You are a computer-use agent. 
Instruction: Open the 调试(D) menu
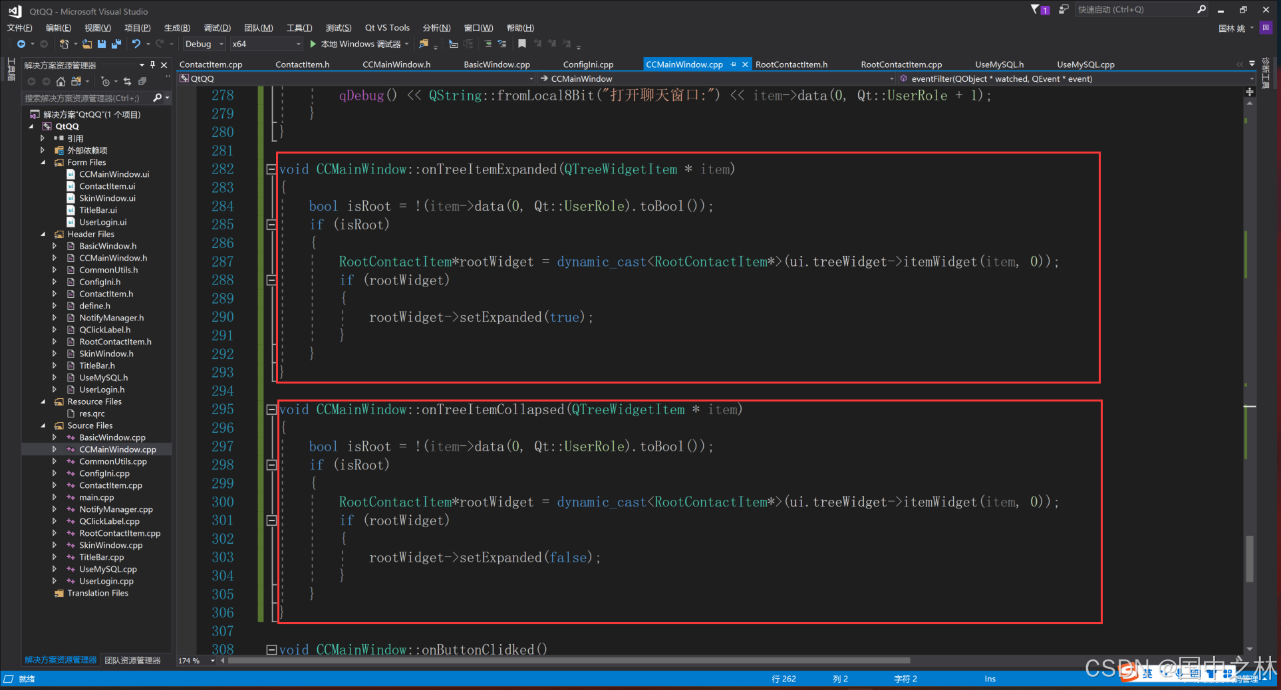(217, 27)
